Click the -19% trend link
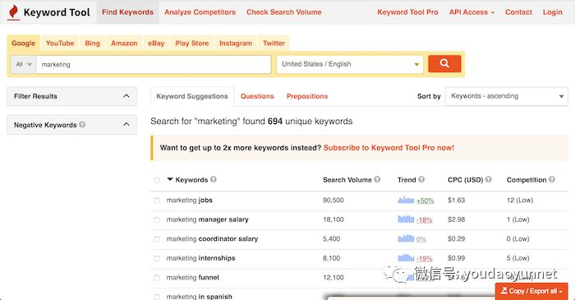Screen dimensions: 575x300 point(425,259)
